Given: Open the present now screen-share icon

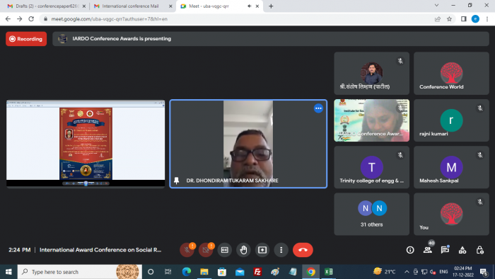Looking at the screenshot, I should coord(262,250).
